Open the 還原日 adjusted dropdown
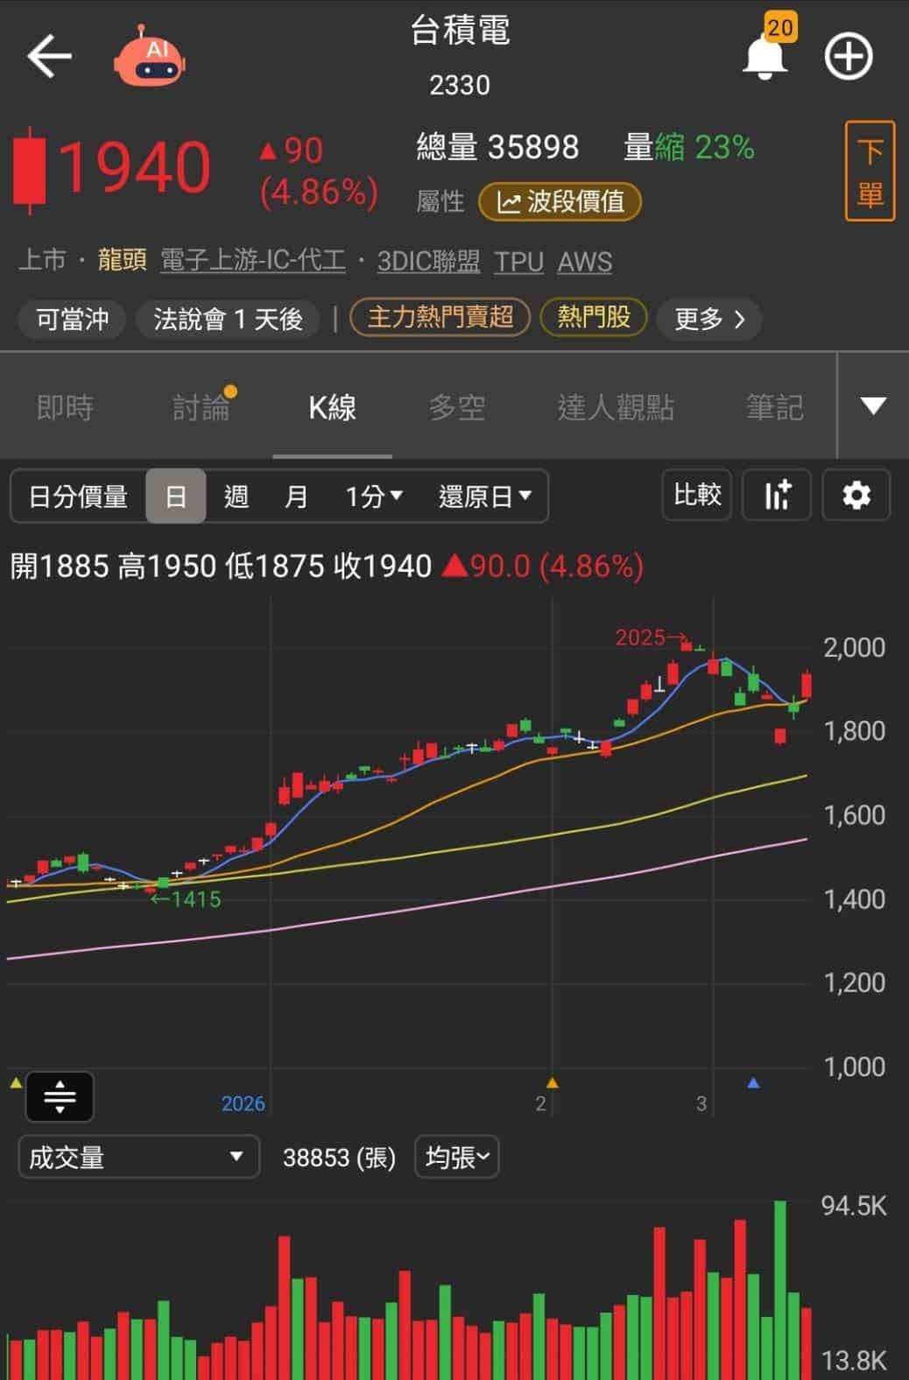Screen dimensions: 909x1380 485,496
